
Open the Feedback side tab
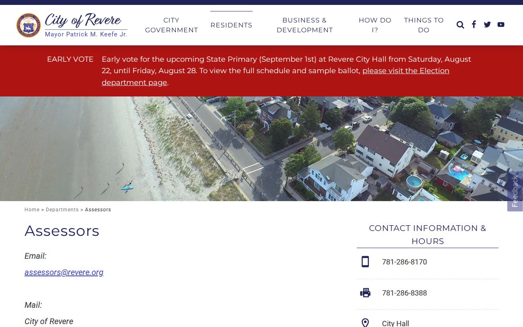pos(515,191)
